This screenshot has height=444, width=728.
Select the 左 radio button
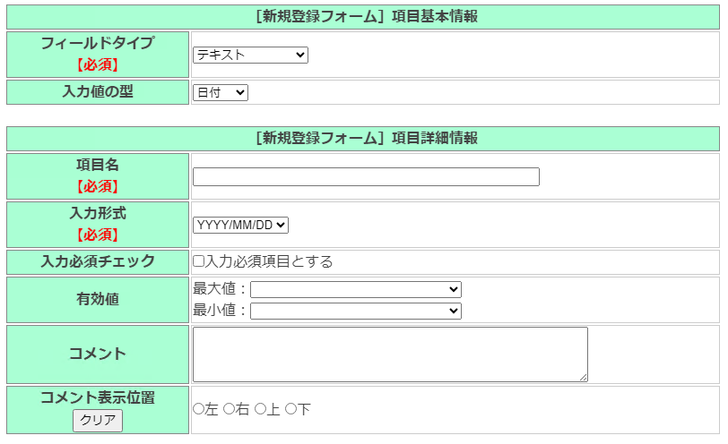(x=199, y=409)
